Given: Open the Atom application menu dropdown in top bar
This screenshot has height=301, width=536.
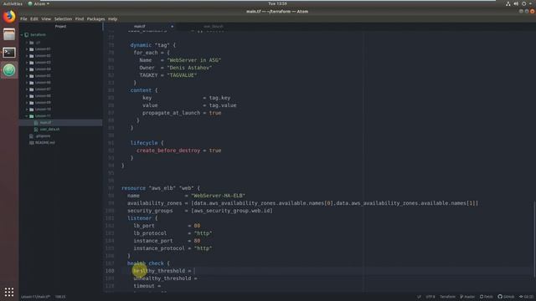Looking at the screenshot, I should tap(39, 3).
